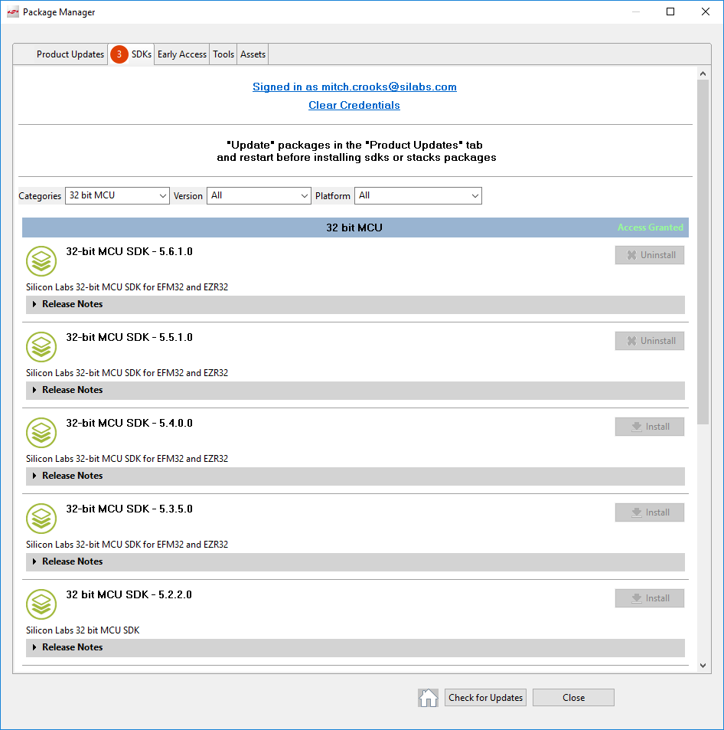The width and height of the screenshot is (724, 730).
Task: Click the 32-bit MCU SDK - 5.4.0.0 title
Action: point(129,423)
